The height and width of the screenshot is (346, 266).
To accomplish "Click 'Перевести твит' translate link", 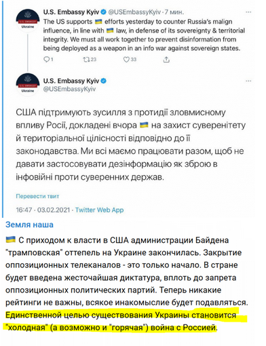I will (37, 196).
